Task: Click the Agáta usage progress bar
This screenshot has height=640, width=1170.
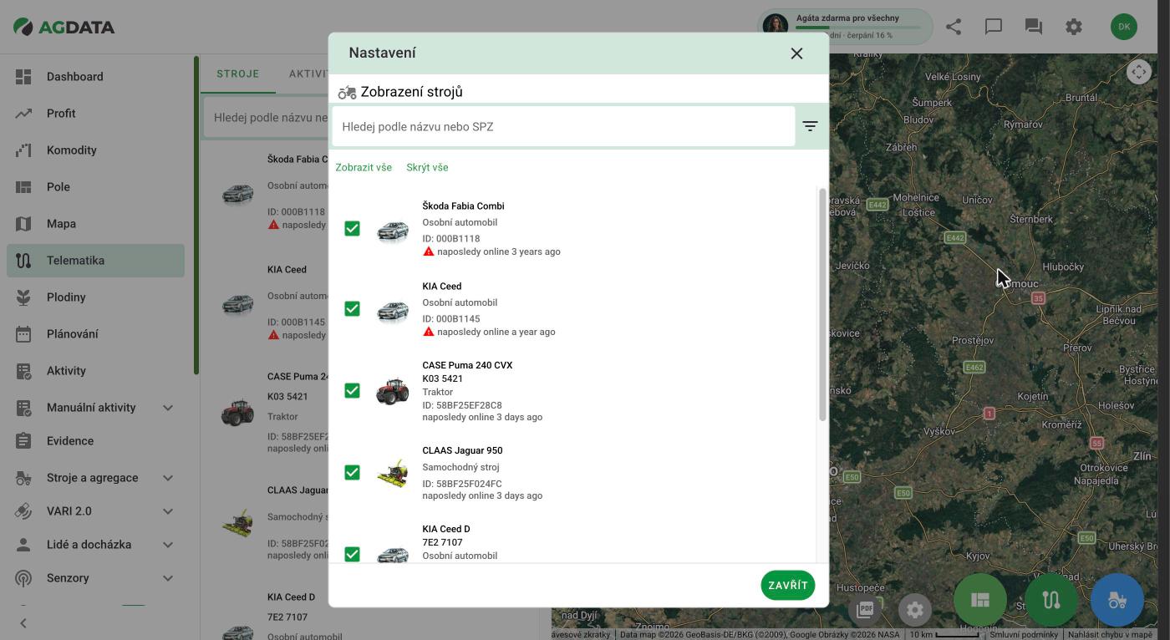Action: (x=858, y=27)
